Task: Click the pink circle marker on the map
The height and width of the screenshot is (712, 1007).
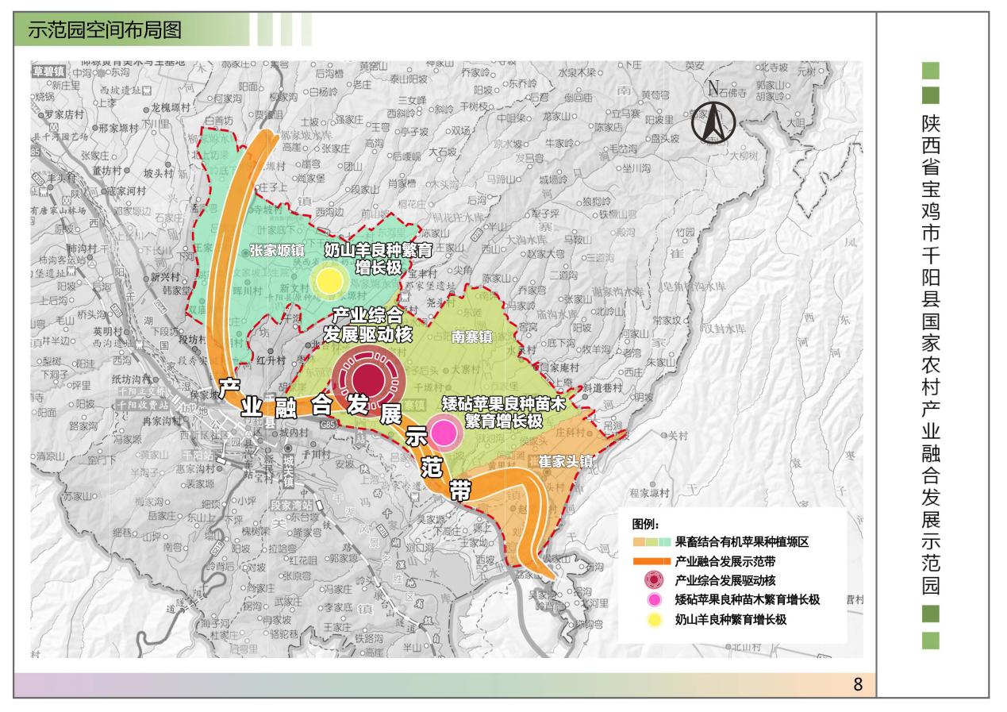Action: 444,433
